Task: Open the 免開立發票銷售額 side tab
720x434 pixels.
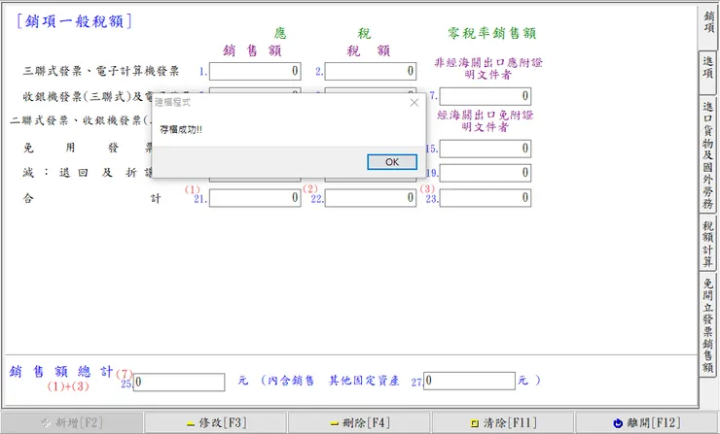Action: [x=708, y=325]
